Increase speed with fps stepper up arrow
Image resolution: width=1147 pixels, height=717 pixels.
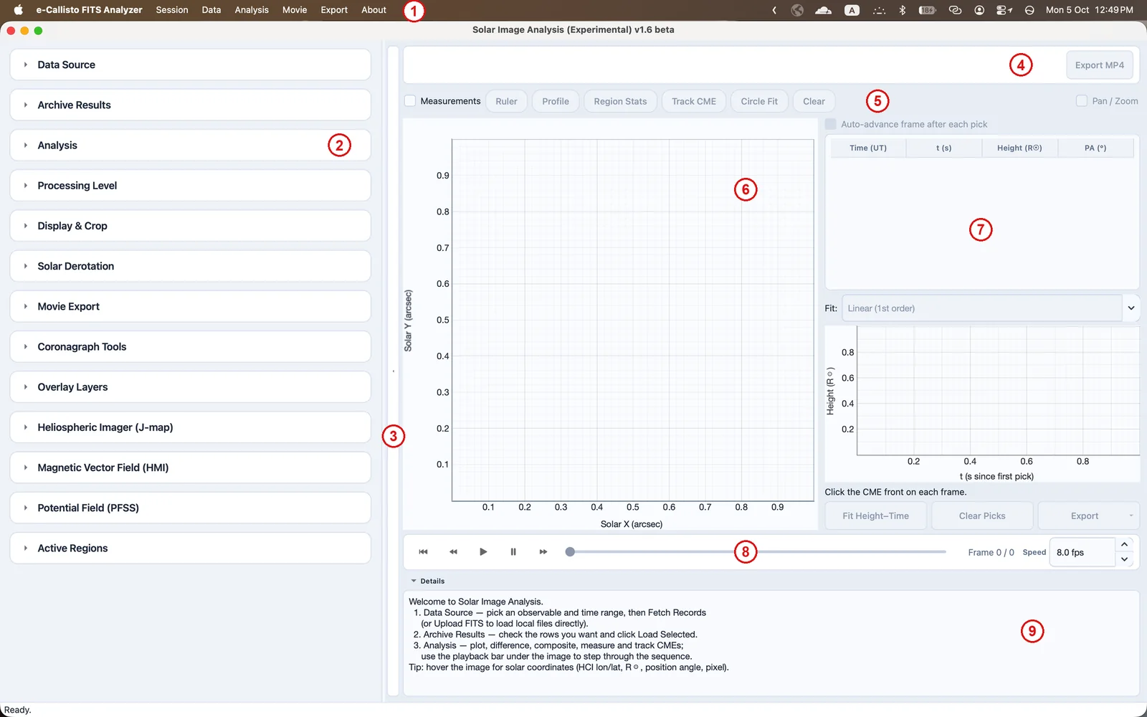coord(1124,545)
